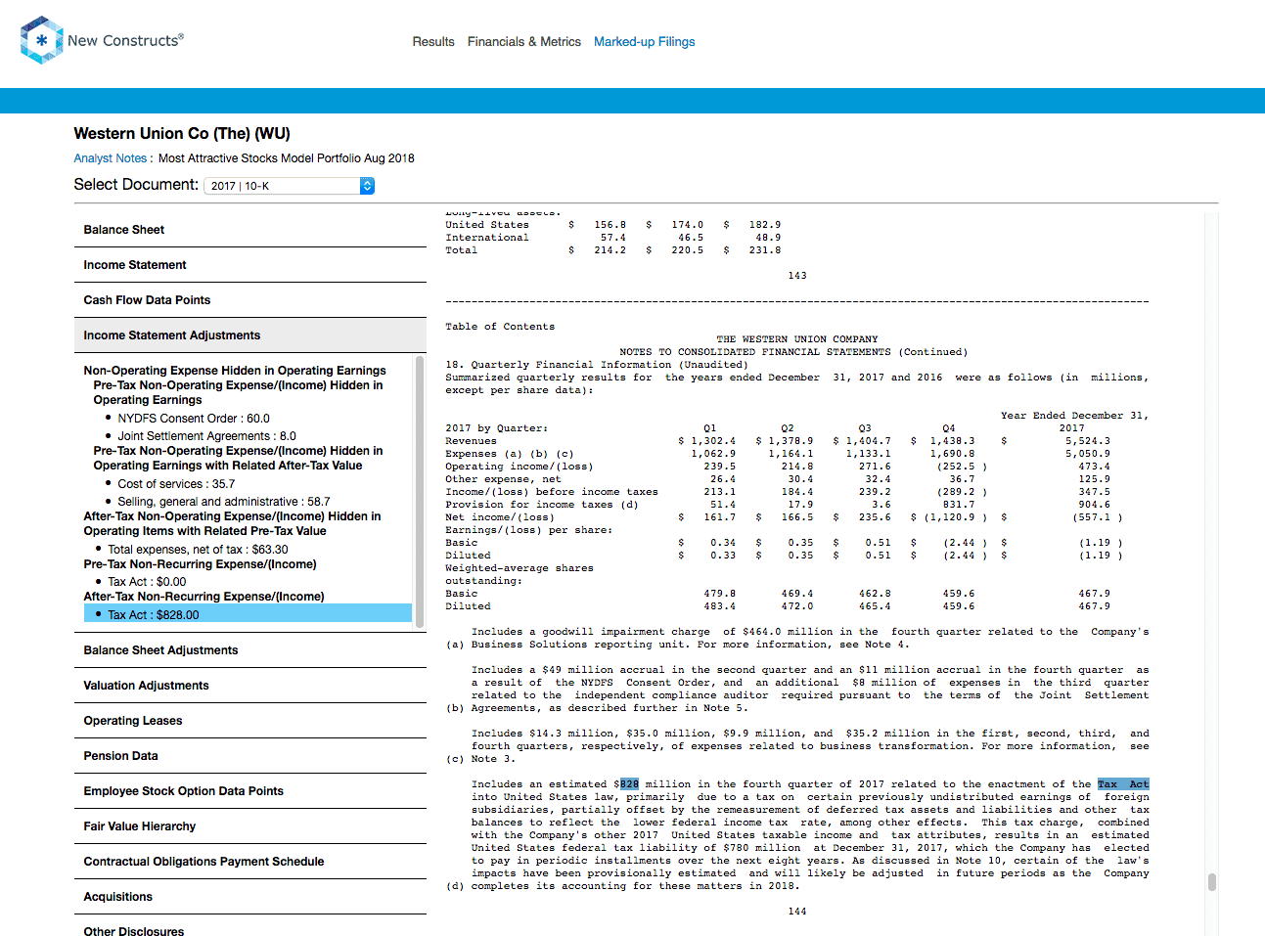
Task: Click 'Most Attractive Stocks Model Portfolio Aug 2018' text
Action: (287, 158)
